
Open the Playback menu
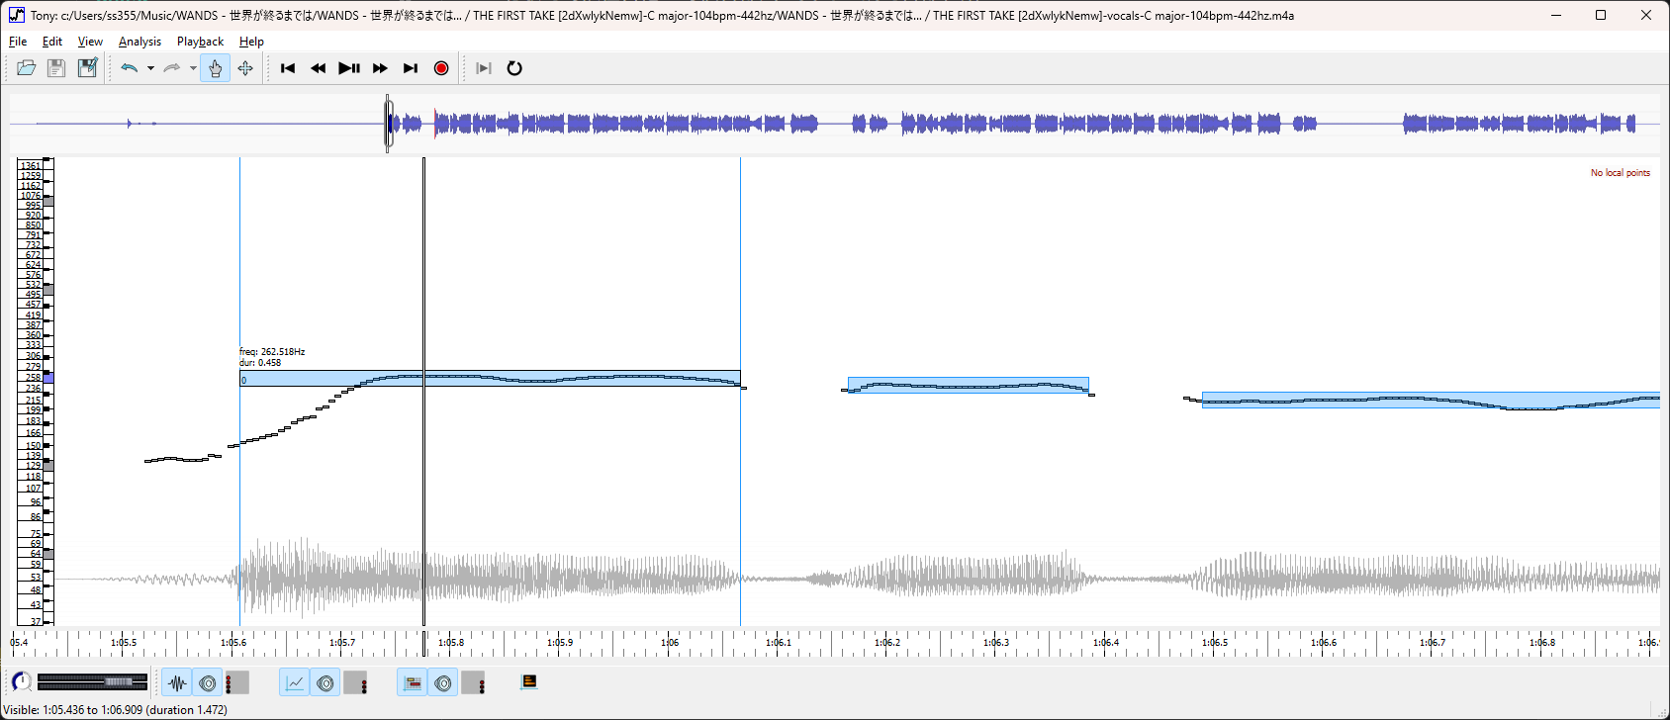(200, 42)
